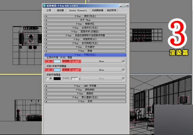This screenshot has width=193, height=135.
Task: Open the skylight override light-blue color swatch
Action: (57, 61)
